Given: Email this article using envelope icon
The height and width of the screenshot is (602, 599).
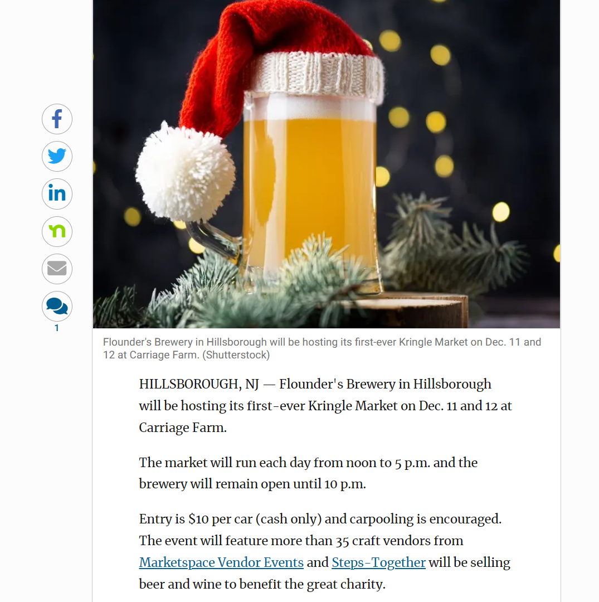Looking at the screenshot, I should (57, 269).
